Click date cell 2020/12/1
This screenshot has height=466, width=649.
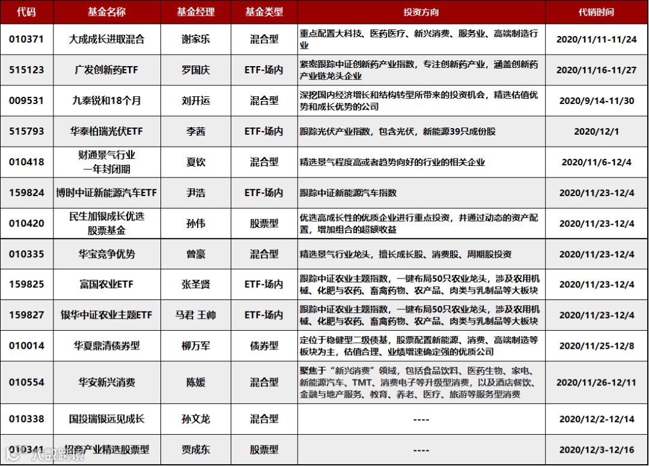[597, 131]
